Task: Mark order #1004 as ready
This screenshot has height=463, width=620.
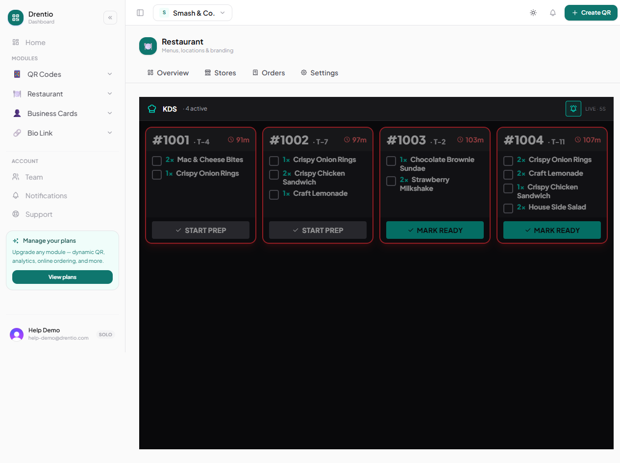Action: (552, 230)
